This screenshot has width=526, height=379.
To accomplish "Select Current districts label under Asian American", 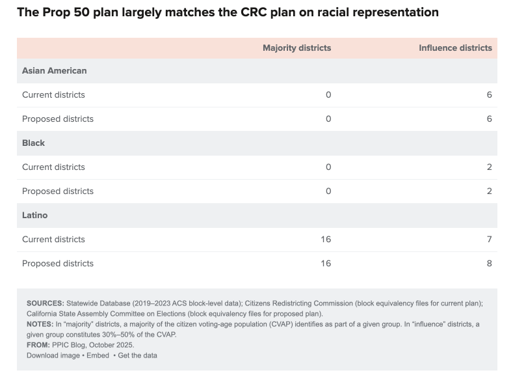I will [53, 94].
